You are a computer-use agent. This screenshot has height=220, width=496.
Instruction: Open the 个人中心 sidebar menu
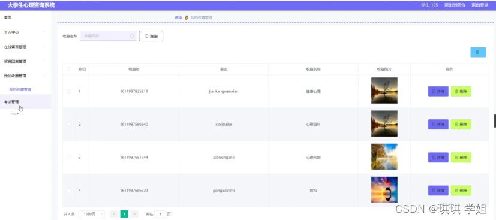(x=26, y=32)
